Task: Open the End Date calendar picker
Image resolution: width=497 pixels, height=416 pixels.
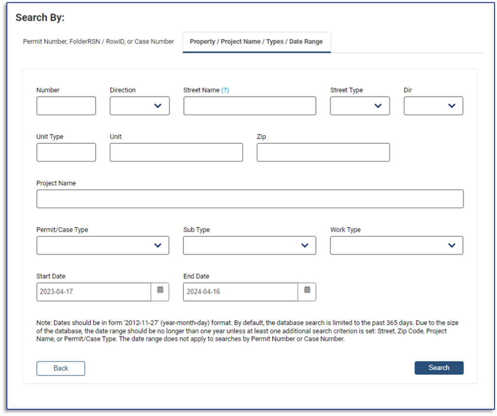Action: click(307, 292)
